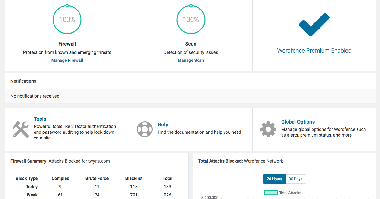Click the Help lifebuoy icon
The width and height of the screenshot is (380, 199).
pyautogui.click(x=145, y=129)
